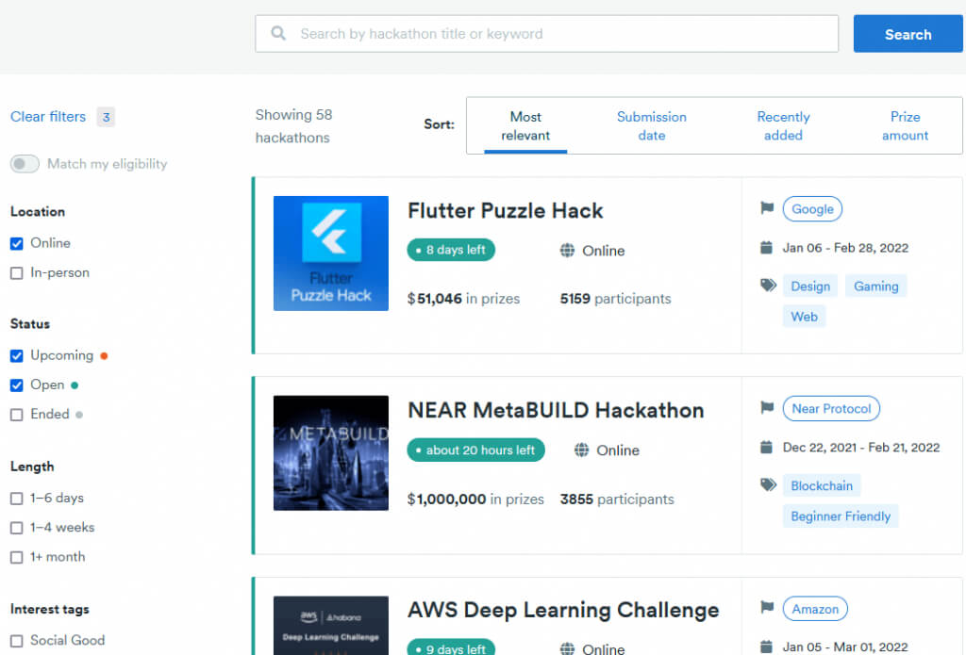Screen dimensions: 966x655
Task: Click the 8 days left badge
Action: [451, 250]
